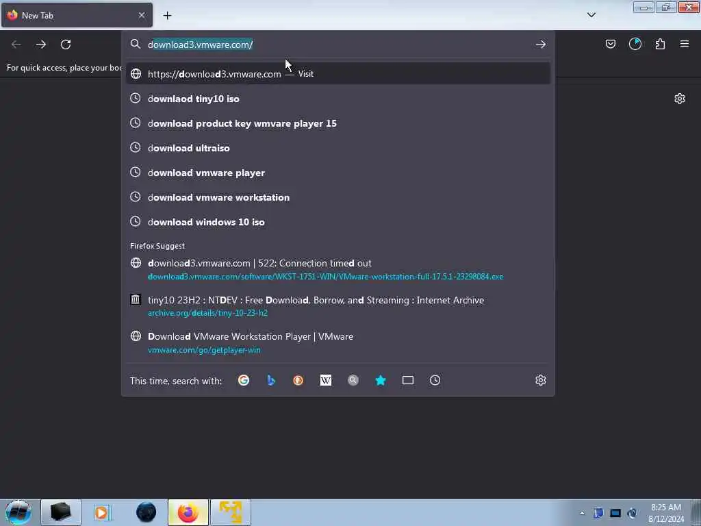Search this time with DuckDuckGo
Viewport: 701px width, 526px height.
tap(298, 380)
